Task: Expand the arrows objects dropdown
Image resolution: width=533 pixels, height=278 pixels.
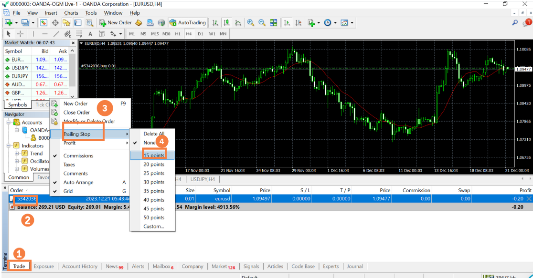Action: (x=121, y=33)
